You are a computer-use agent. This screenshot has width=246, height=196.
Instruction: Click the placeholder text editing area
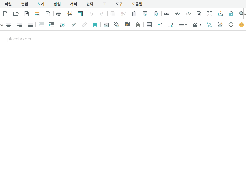(x=19, y=39)
